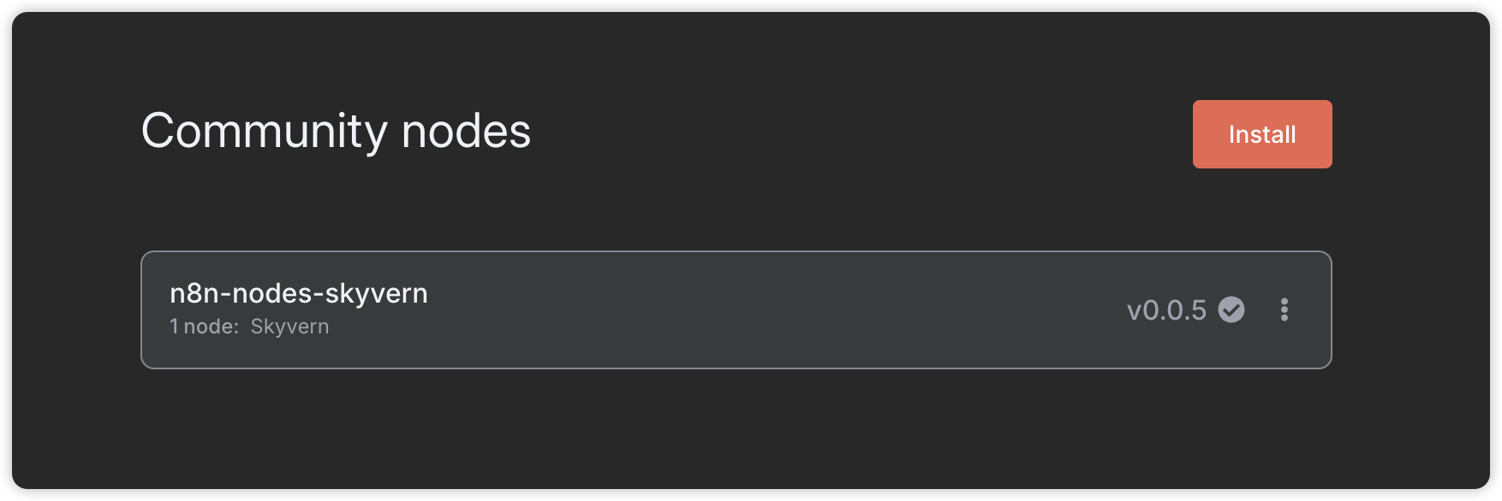Click the installed version number v0.0.5
This screenshot has width=1502, height=501.
coord(1166,309)
